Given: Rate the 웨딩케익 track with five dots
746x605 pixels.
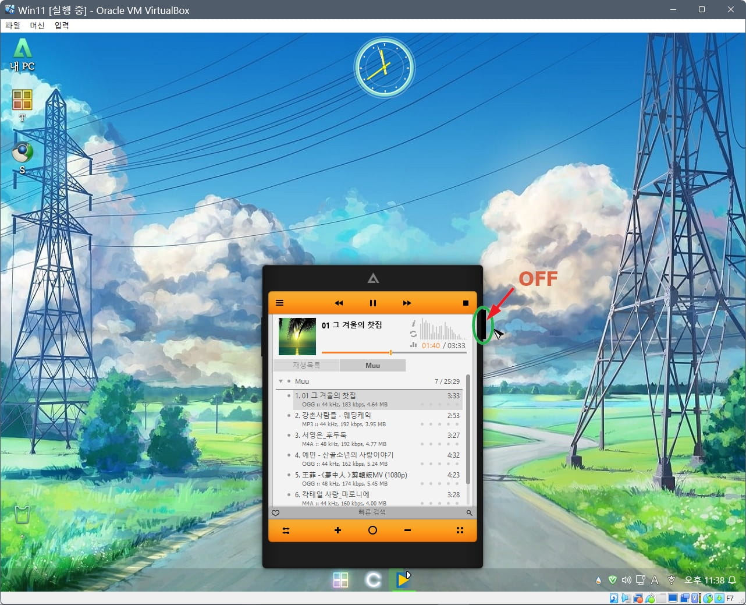Looking at the screenshot, I should [440, 424].
